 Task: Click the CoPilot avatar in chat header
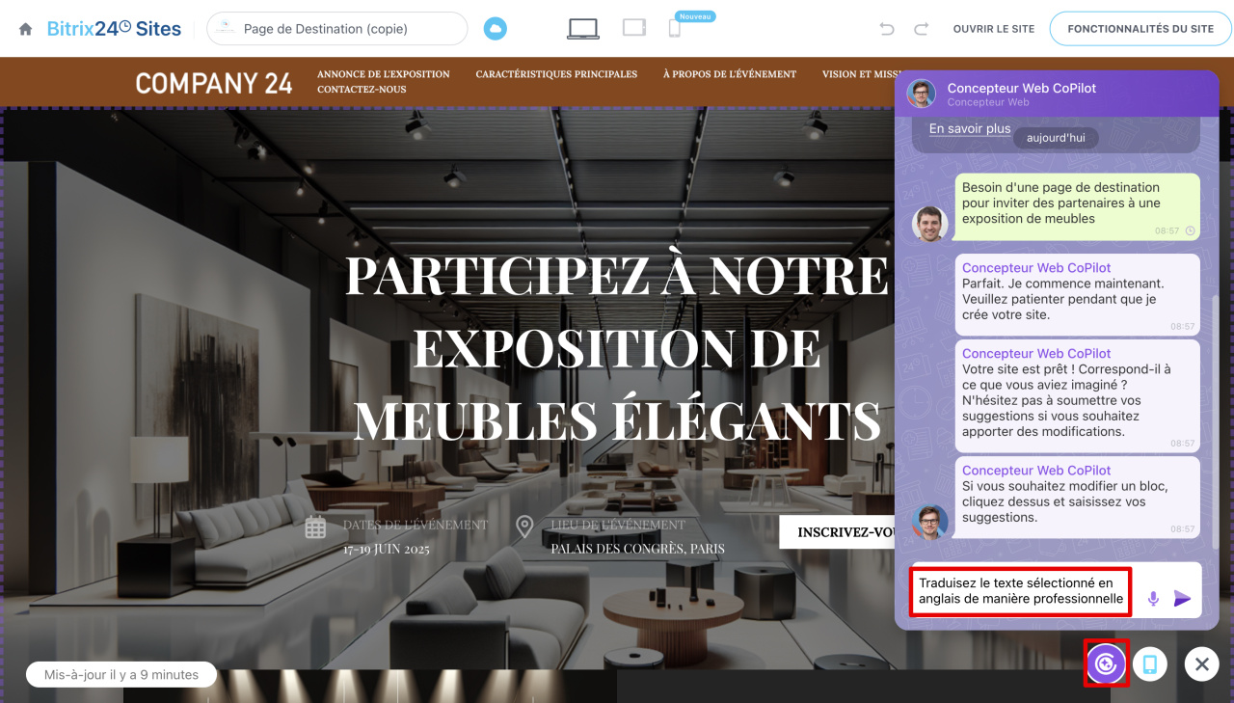pos(922,94)
